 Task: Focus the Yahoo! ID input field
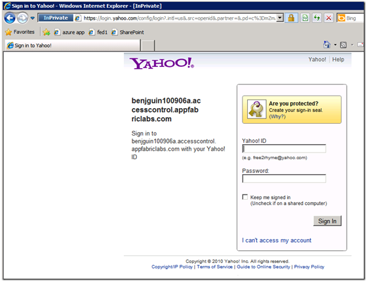[x=284, y=149]
